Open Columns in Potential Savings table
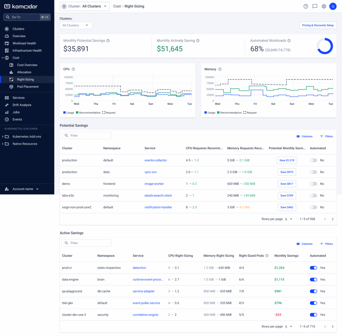The width and height of the screenshot is (342, 336). click(x=305, y=136)
